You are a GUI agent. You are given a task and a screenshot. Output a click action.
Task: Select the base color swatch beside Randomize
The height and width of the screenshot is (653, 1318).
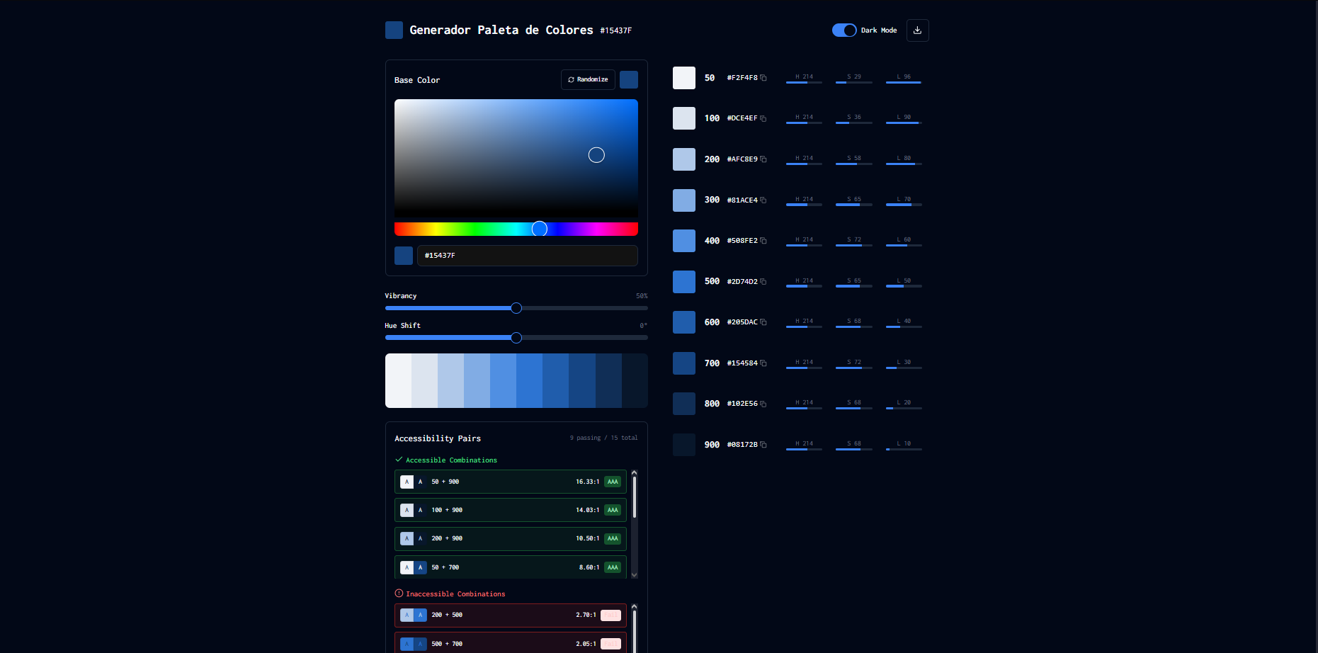coord(628,79)
